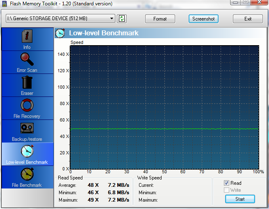Click the header stopwatch icon beside title
The width and height of the screenshot is (269, 209).
point(60,33)
